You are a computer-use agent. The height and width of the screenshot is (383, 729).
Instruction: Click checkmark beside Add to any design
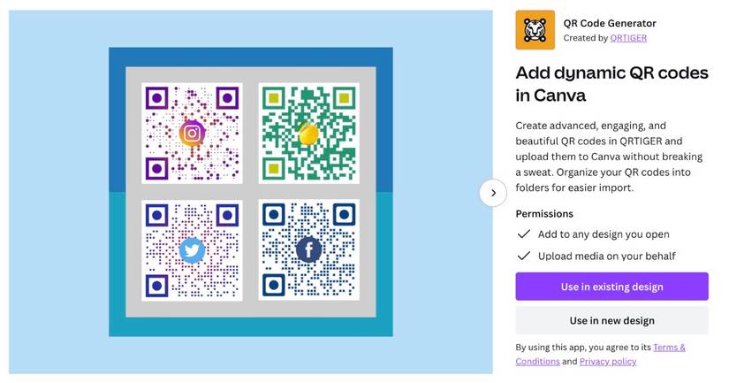[524, 234]
